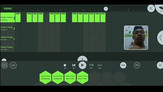
Task: Enable step 1 in Bass 3-Der row
Action: pos(18,37)
